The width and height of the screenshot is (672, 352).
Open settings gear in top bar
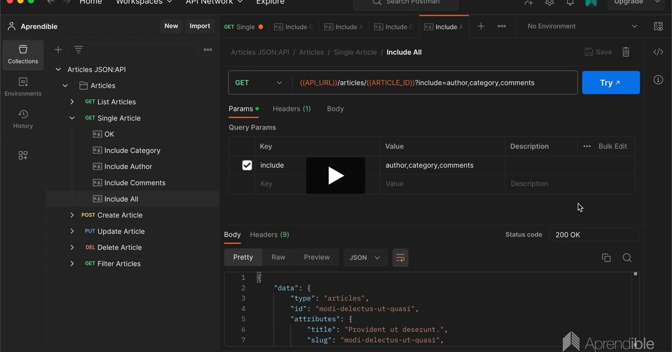point(549,3)
